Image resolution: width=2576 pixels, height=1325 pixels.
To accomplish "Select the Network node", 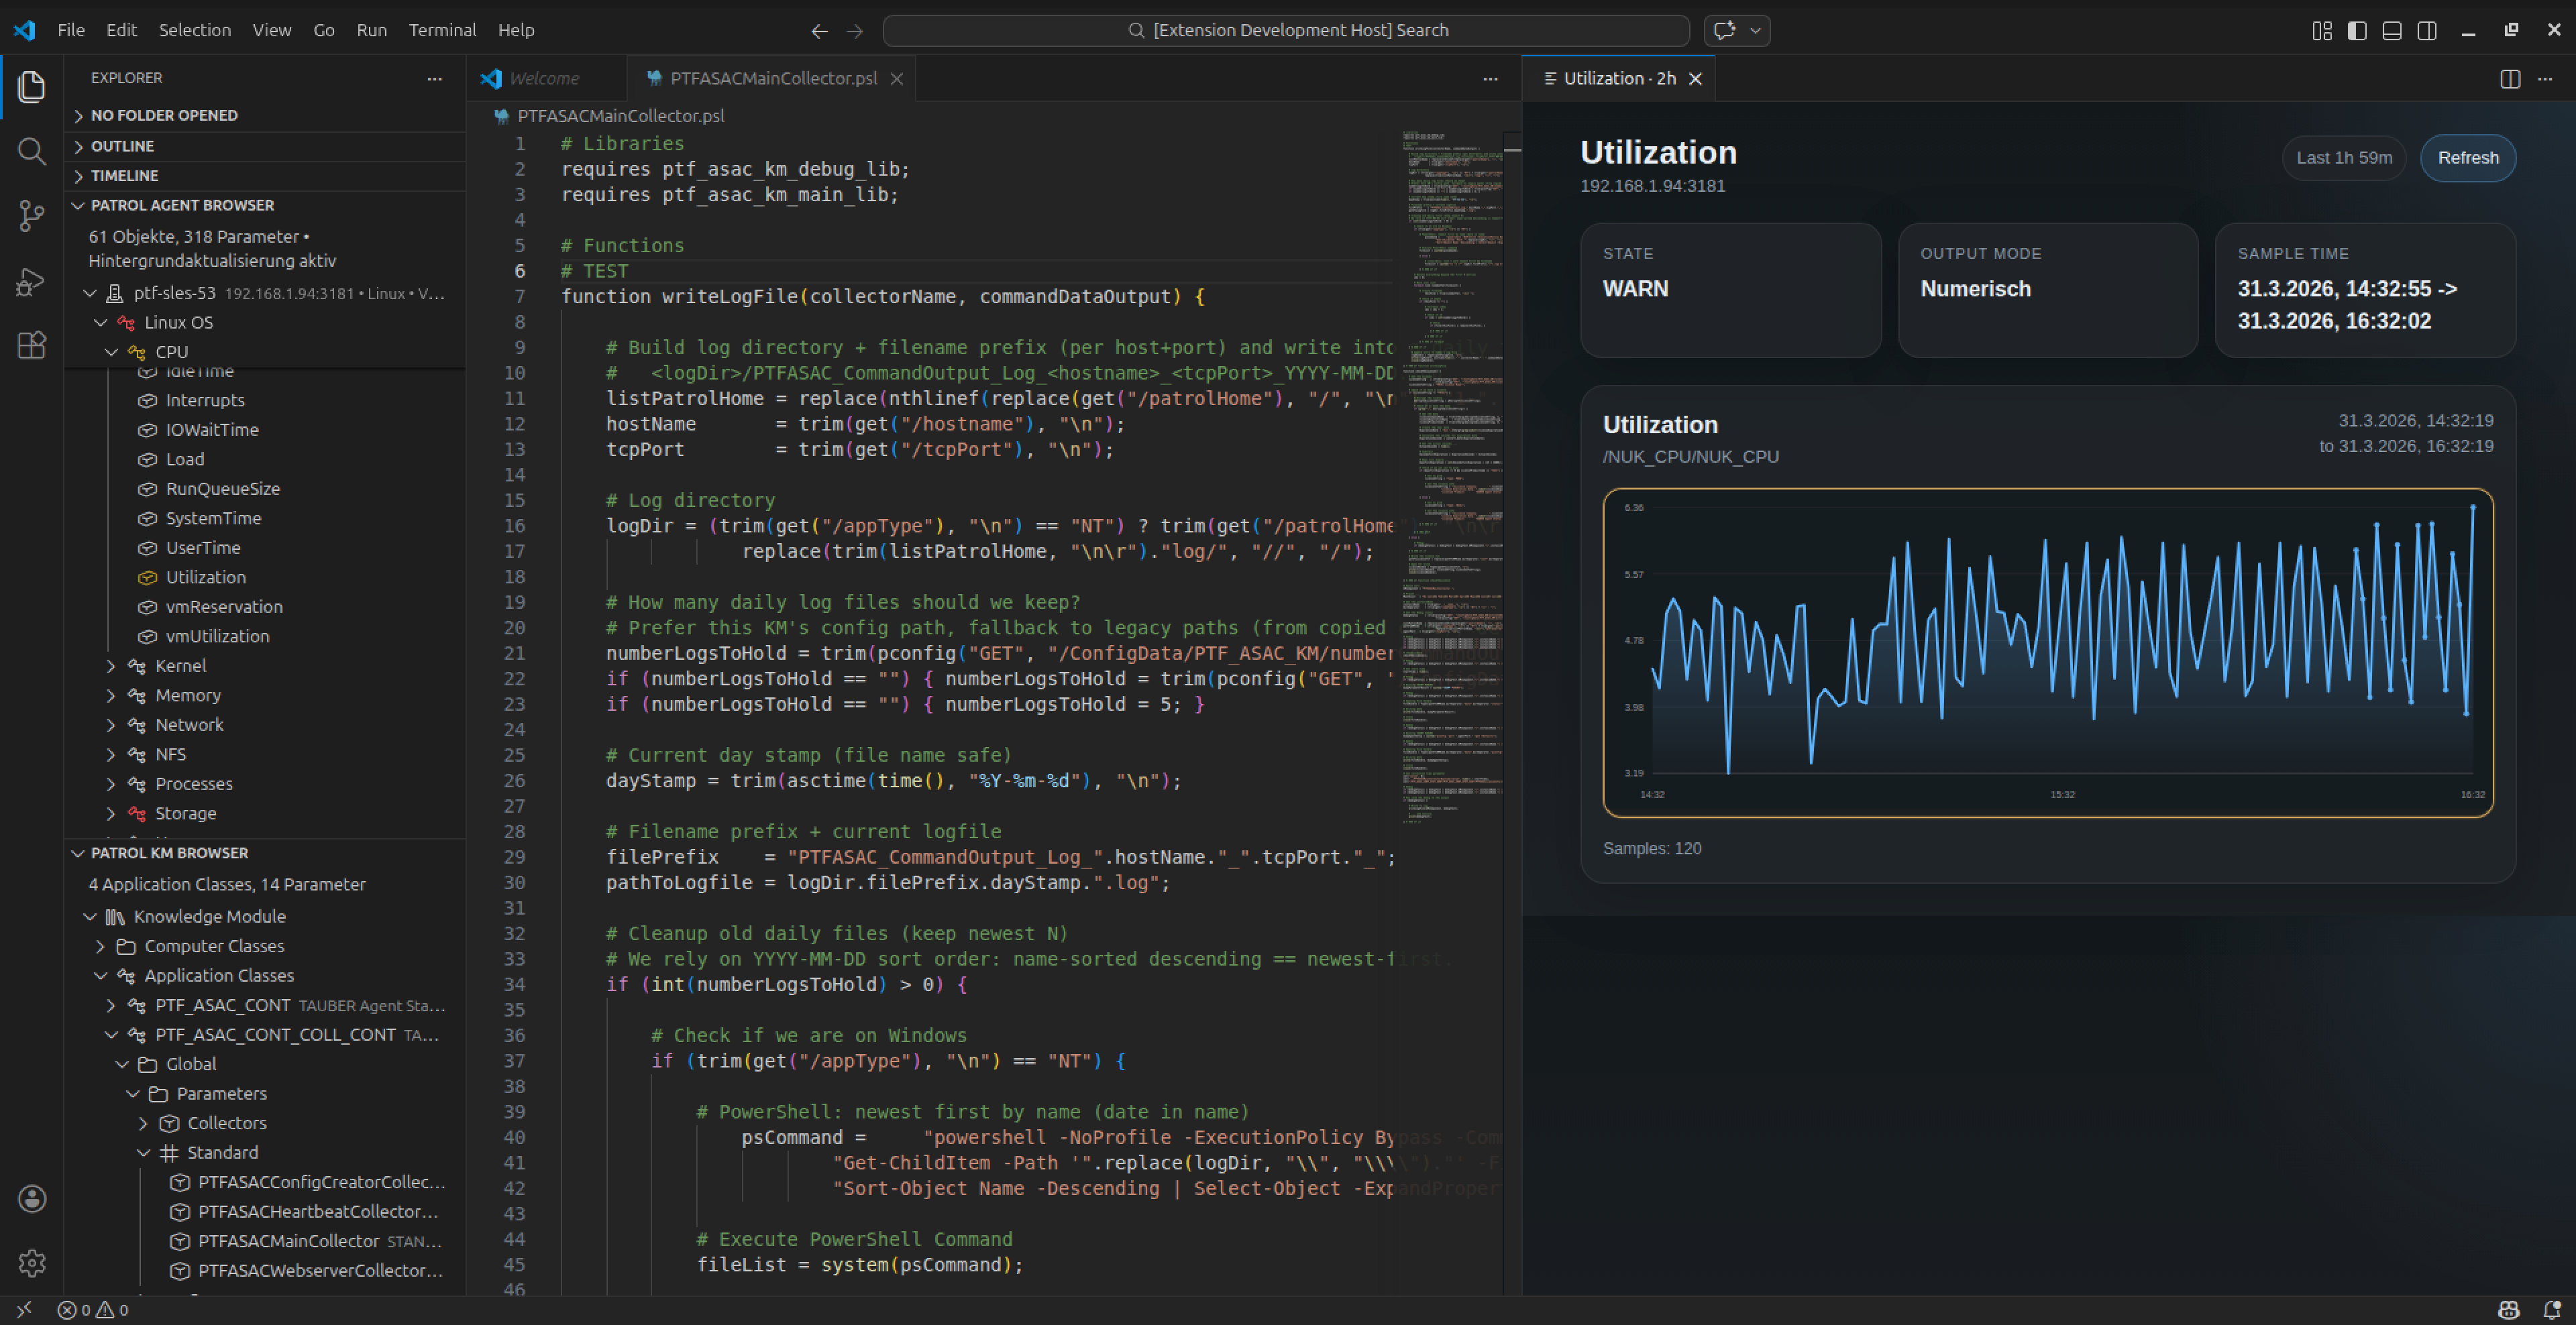I will (x=189, y=724).
